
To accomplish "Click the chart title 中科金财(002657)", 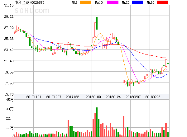I will pyautogui.click(x=30, y=2).
